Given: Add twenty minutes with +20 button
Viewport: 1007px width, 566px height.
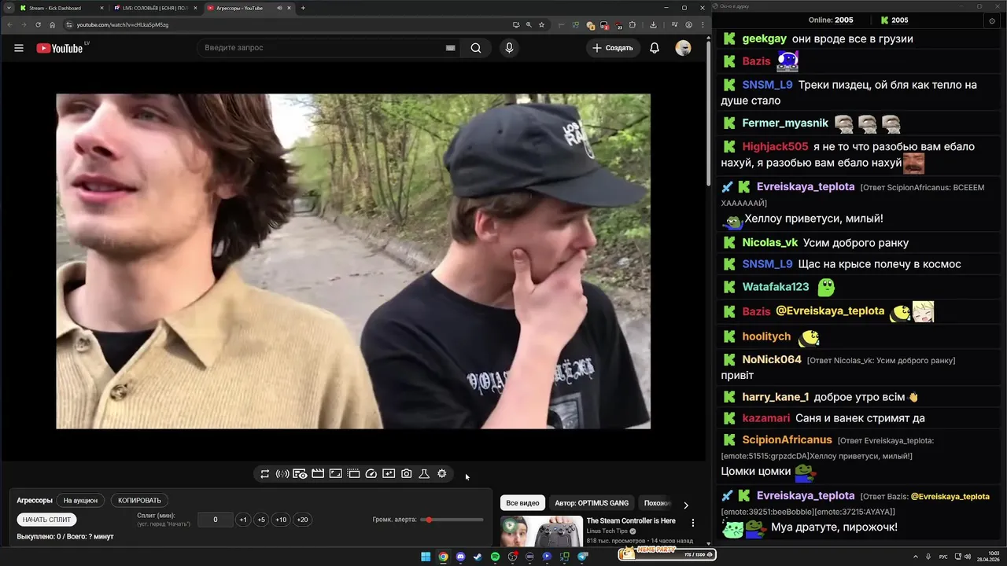Looking at the screenshot, I should click(x=302, y=520).
